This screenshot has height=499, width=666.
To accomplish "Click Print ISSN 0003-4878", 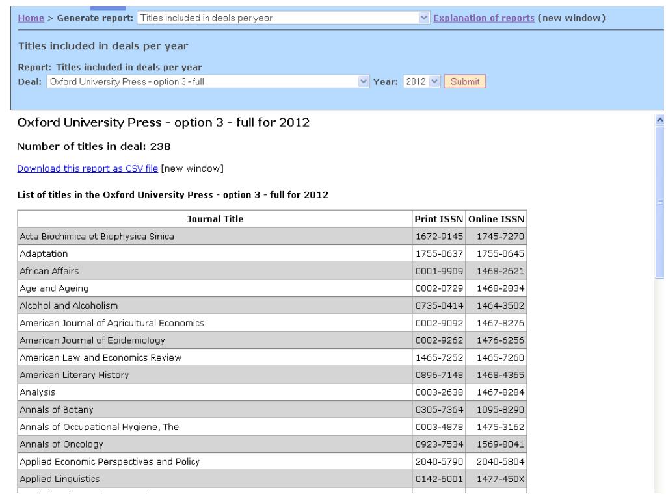I will click(439, 427).
